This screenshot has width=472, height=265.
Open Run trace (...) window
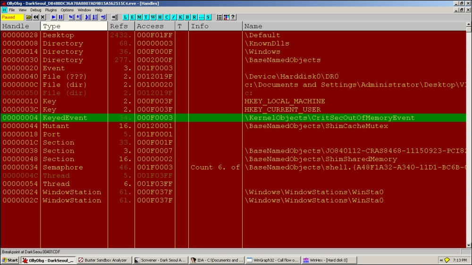[x=202, y=17]
